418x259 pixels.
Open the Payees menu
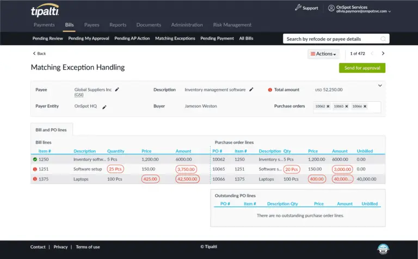tap(91, 25)
